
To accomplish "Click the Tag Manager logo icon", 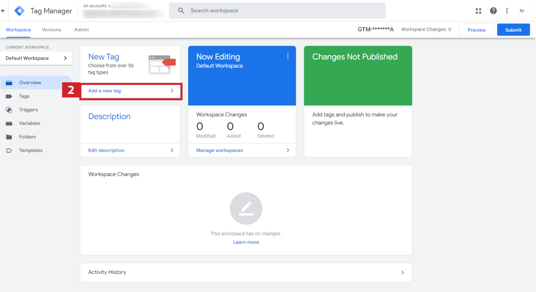I will pyautogui.click(x=19, y=11).
